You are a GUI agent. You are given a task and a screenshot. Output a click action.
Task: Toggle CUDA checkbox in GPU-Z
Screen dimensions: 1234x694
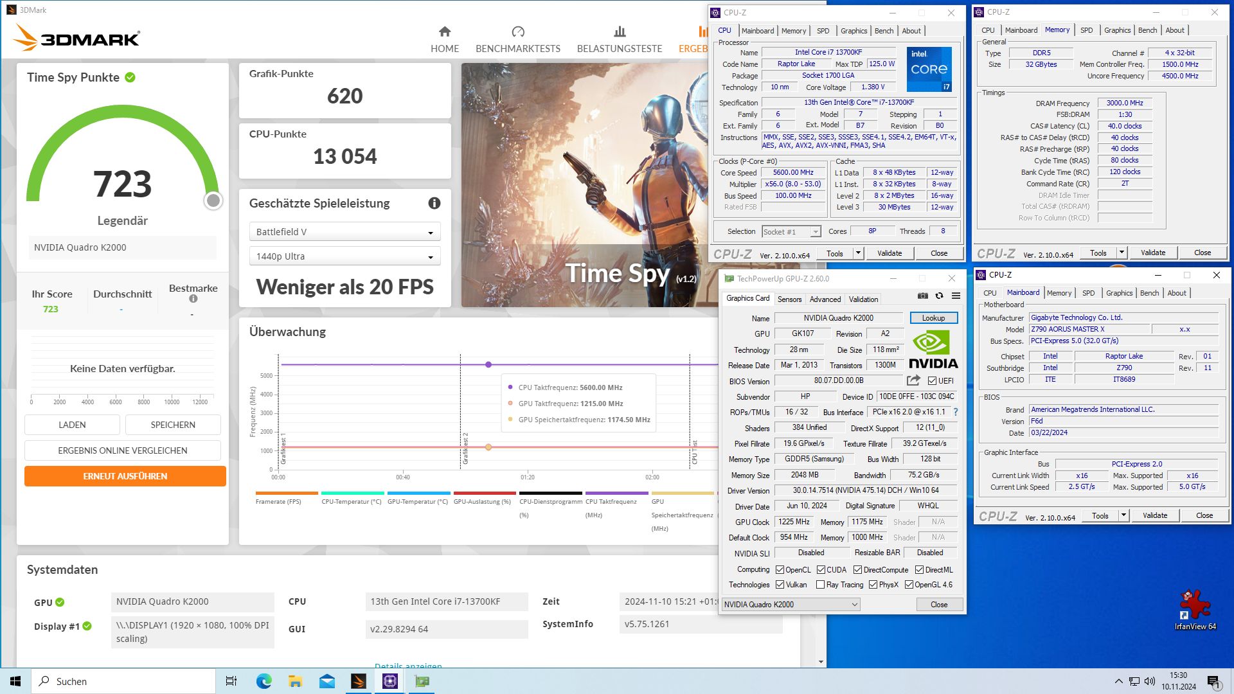click(821, 570)
